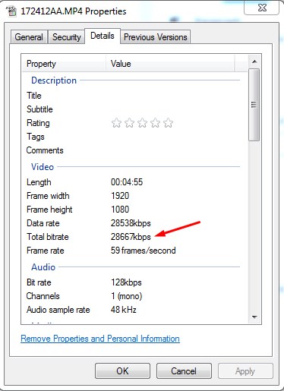This screenshot has width=284, height=391.
Task: Switch to the General tab
Action: point(29,37)
